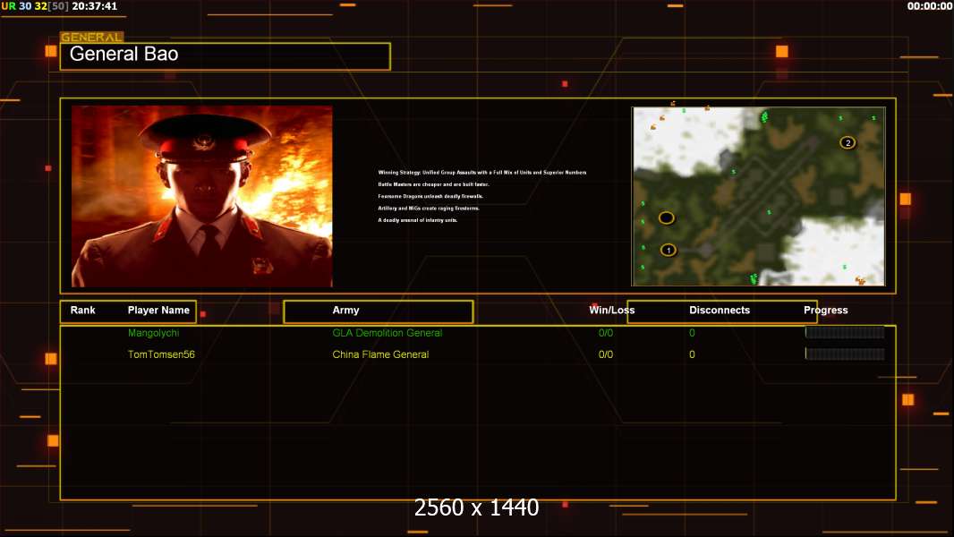Click China Flame General army entry
This screenshot has width=954, height=537.
coord(380,354)
